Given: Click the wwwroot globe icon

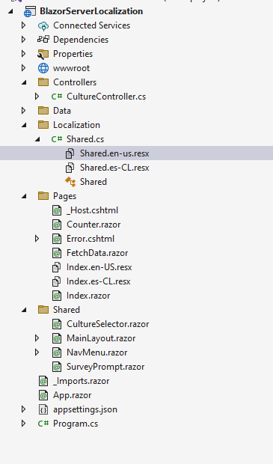Looking at the screenshot, I should click(x=43, y=68).
